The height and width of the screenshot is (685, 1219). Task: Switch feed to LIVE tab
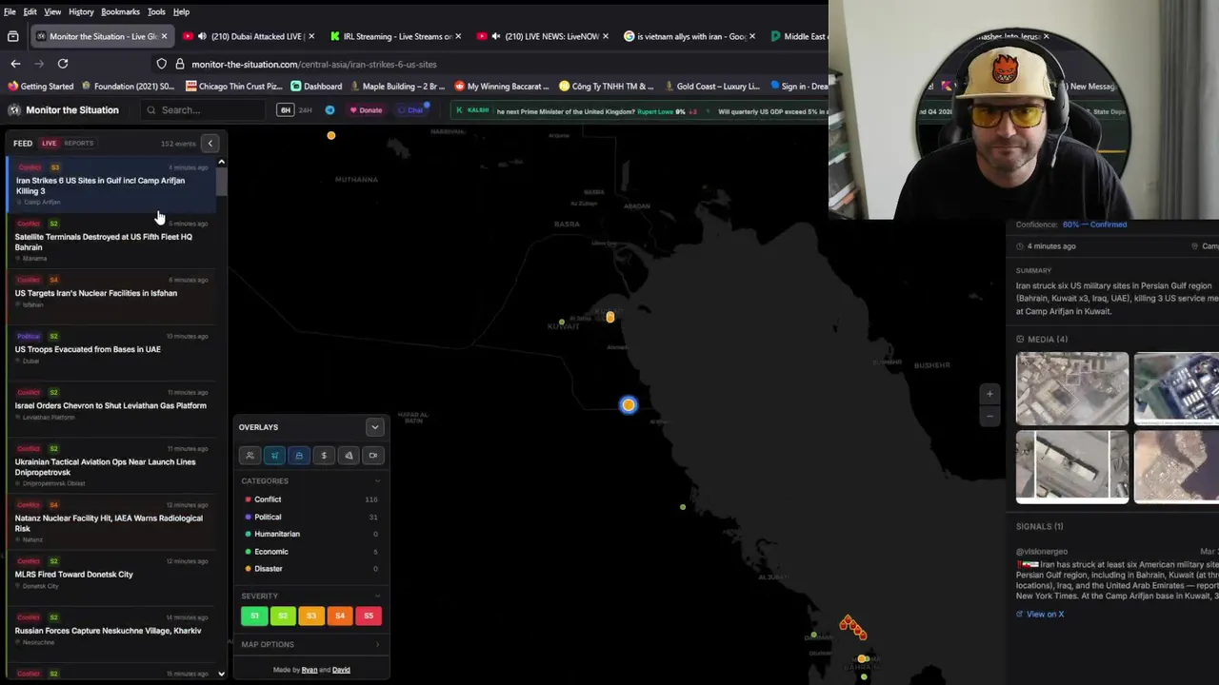click(49, 144)
